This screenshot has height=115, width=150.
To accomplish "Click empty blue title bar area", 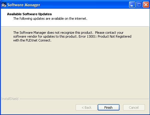I will pyautogui.click(x=85, y=5).
